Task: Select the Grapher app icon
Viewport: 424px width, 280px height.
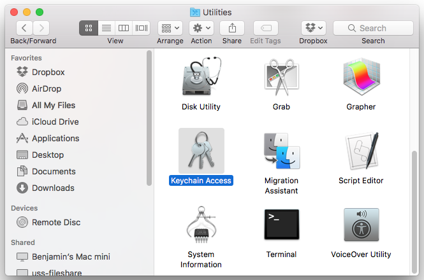Action: (362, 76)
